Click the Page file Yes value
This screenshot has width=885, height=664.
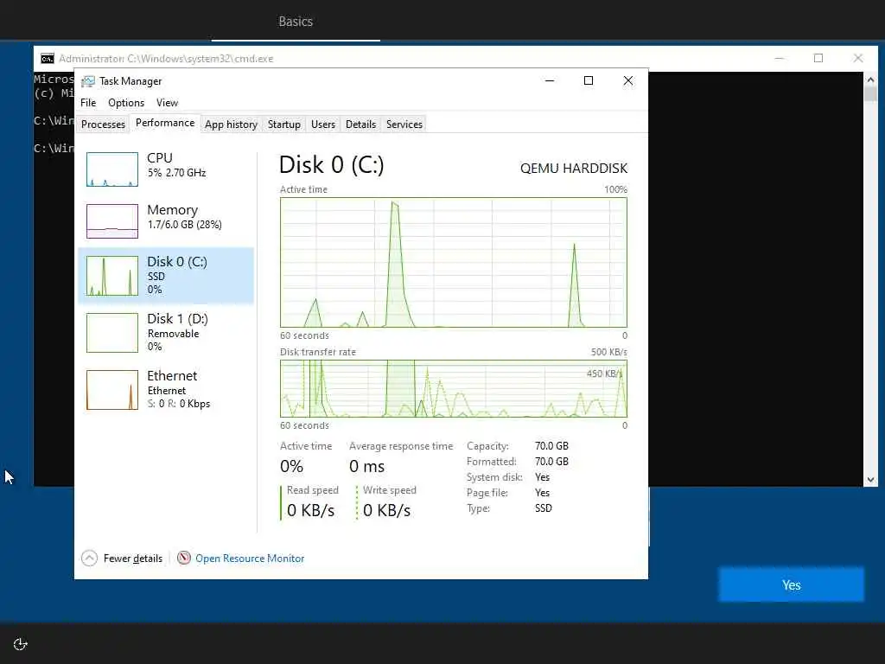tap(543, 493)
